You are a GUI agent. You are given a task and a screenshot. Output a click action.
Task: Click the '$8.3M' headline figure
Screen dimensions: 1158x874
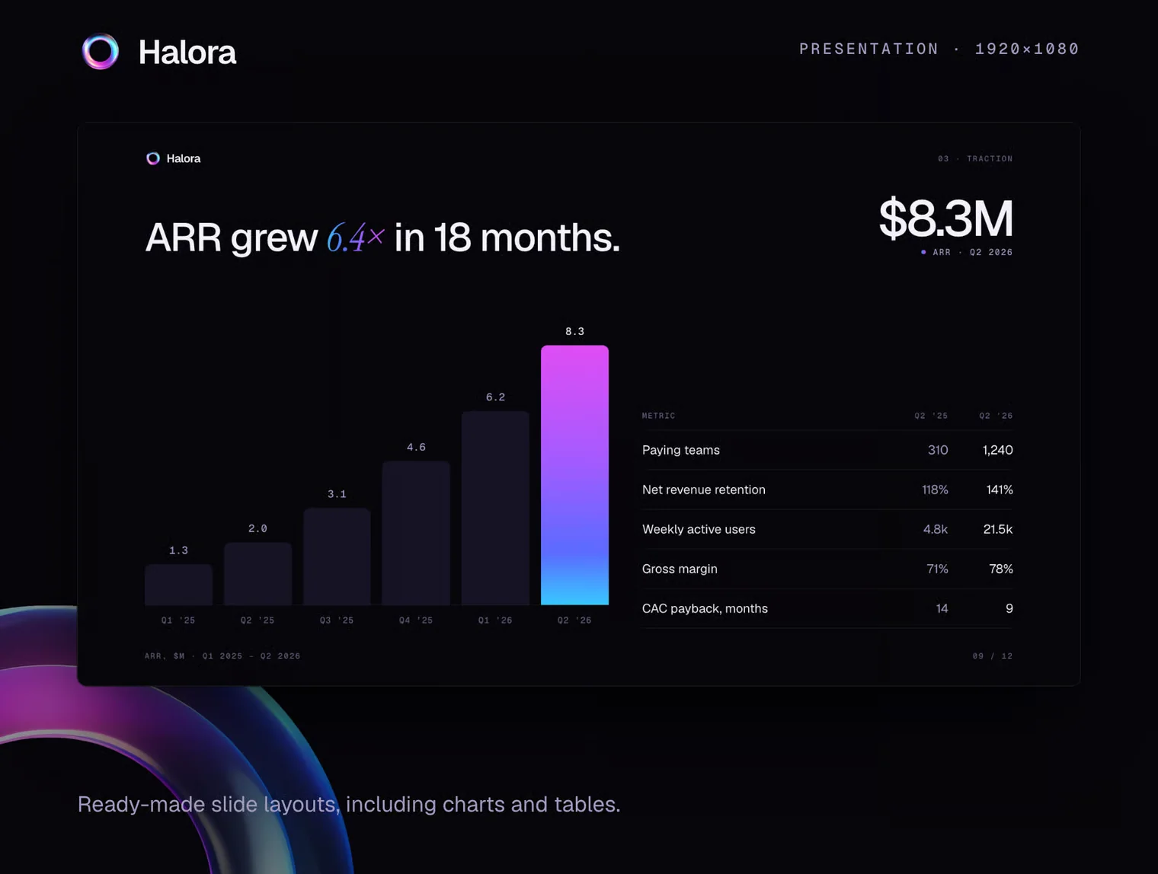point(945,218)
